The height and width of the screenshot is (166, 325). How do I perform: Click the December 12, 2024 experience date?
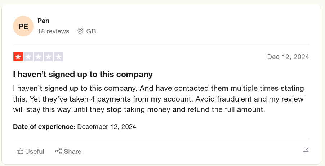coord(107,127)
